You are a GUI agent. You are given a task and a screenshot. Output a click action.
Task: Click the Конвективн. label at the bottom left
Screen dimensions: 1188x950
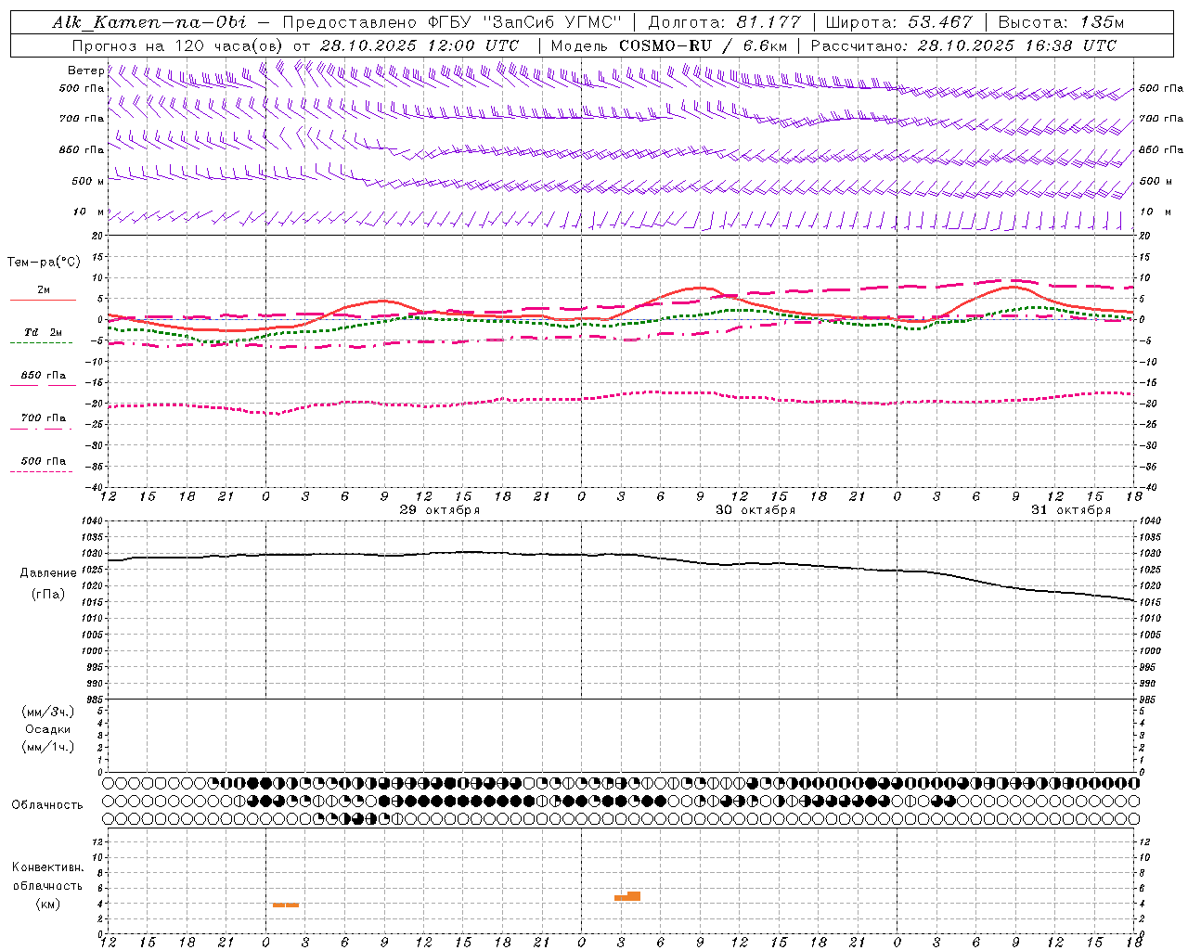(48, 867)
